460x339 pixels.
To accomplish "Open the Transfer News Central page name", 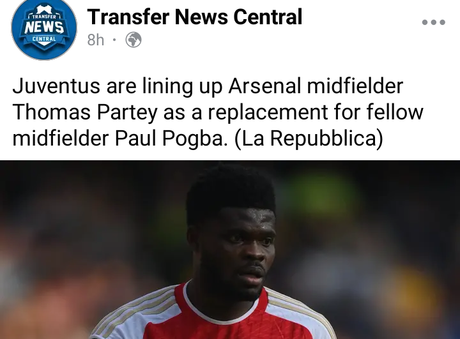I will [195, 17].
